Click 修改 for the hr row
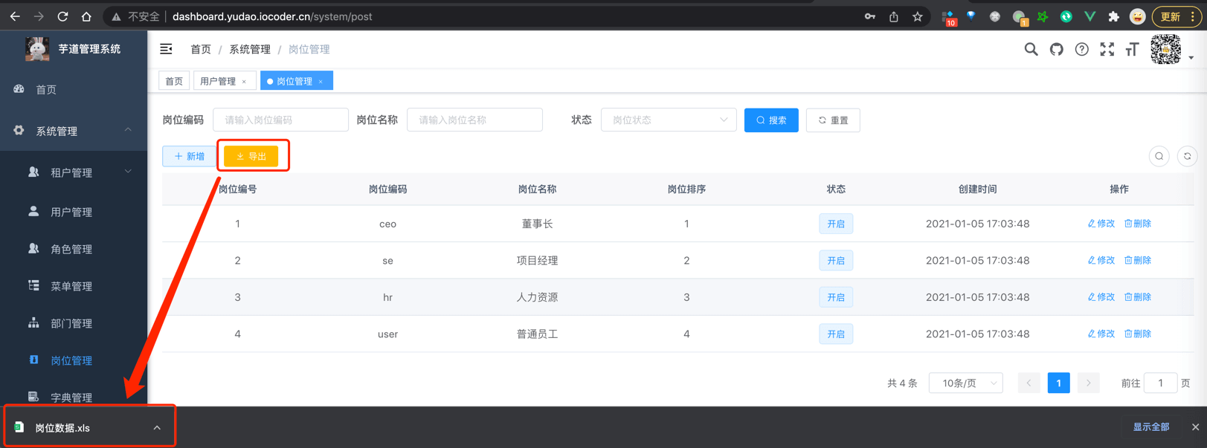Image resolution: width=1207 pixels, height=448 pixels. (x=1101, y=297)
